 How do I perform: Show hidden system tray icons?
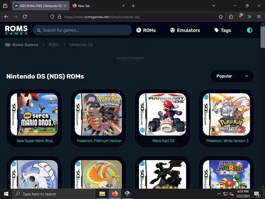pos(219,194)
